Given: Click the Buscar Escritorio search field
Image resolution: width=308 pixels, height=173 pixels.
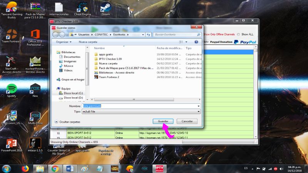Looking at the screenshot, I should click(x=177, y=35).
